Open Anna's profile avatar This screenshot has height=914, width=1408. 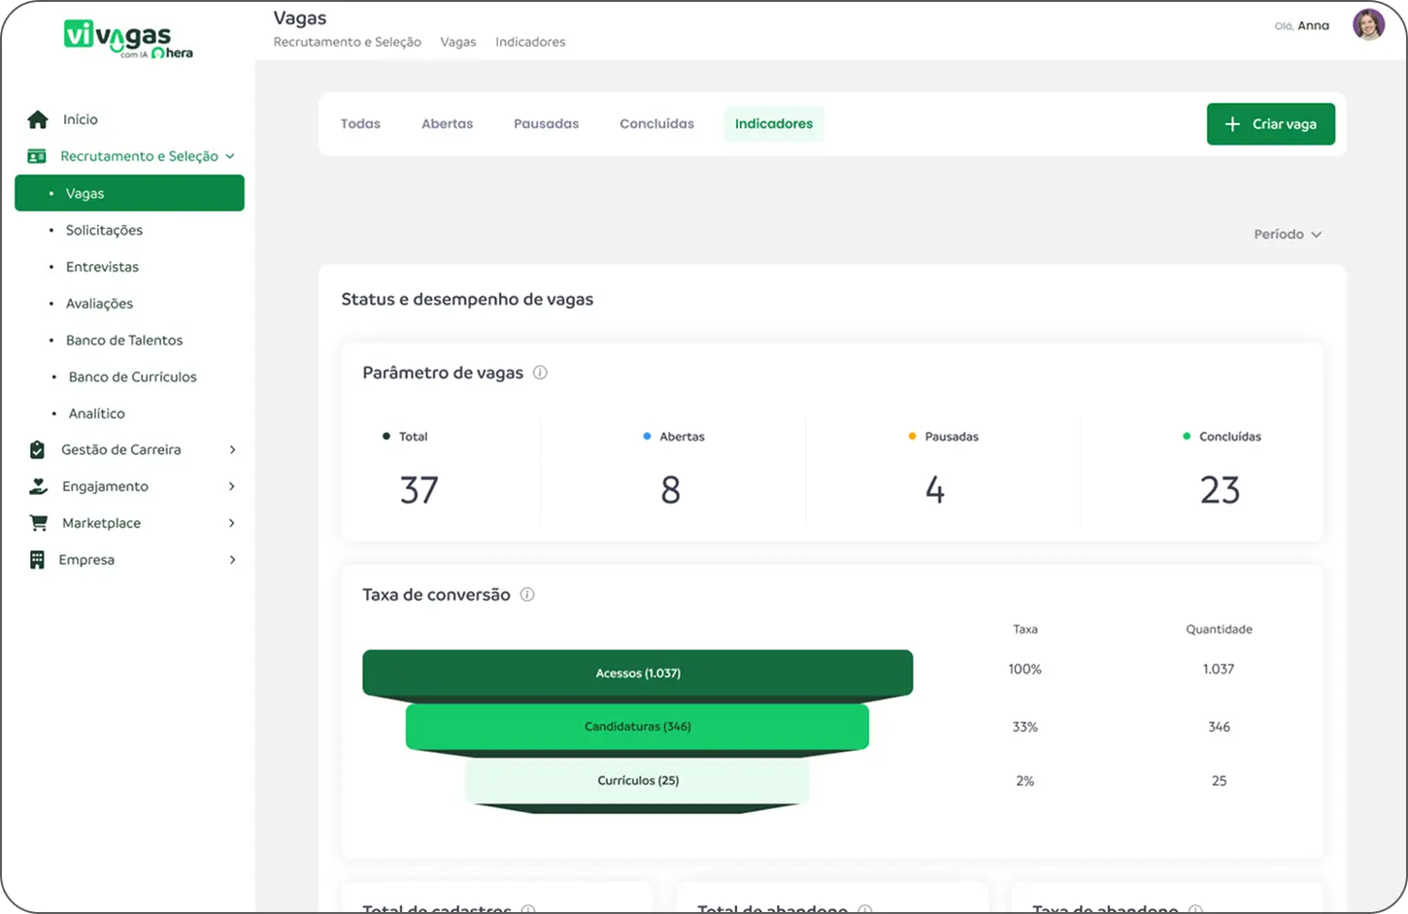click(x=1368, y=25)
